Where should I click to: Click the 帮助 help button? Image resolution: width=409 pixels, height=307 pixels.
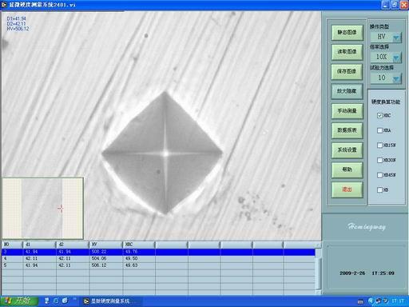tap(347, 169)
